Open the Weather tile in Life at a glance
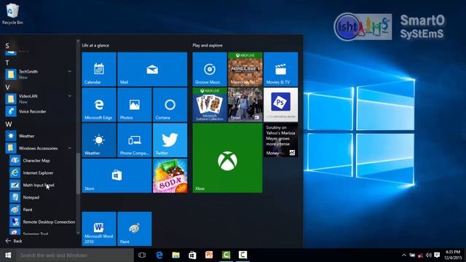The image size is (466, 262). [x=99, y=140]
